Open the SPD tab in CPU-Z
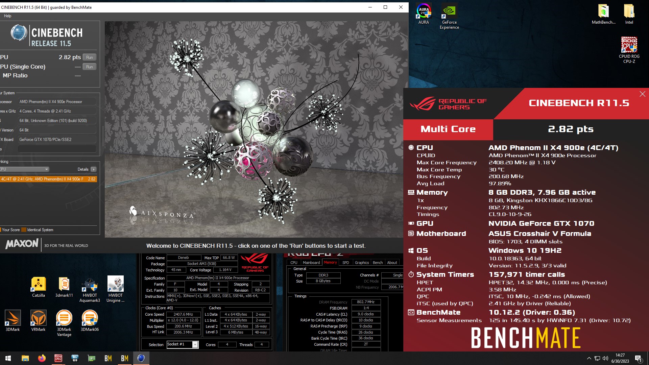The image size is (649, 365). tap(345, 263)
